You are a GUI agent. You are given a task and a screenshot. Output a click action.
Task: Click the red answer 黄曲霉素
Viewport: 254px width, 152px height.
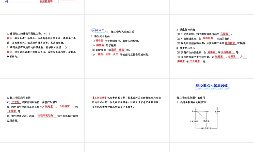pyautogui.click(x=230, y=43)
